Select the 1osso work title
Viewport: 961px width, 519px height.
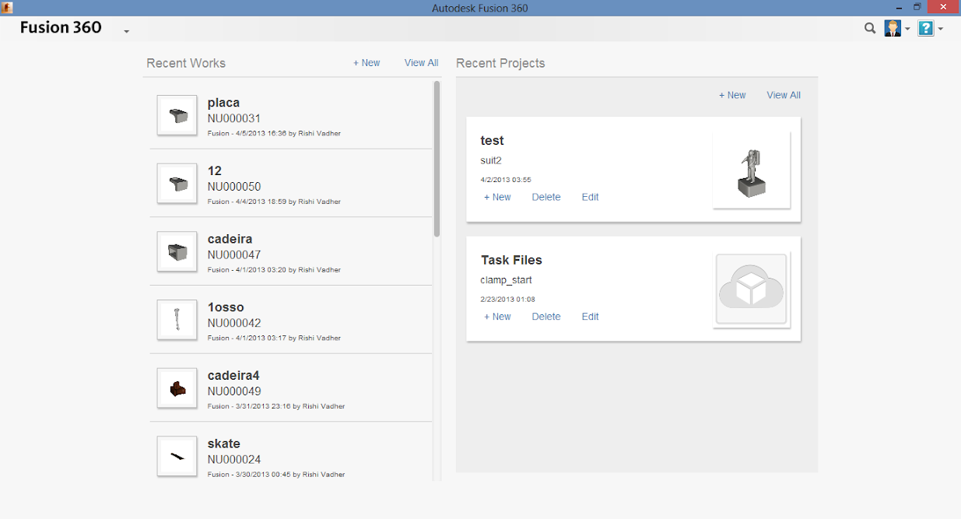[x=226, y=307]
